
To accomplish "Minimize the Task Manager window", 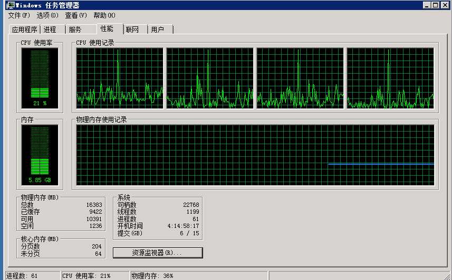I will click(427, 5).
